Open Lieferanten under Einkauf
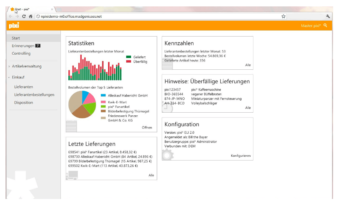Viewport: 340px width, 205px height. click(24, 87)
